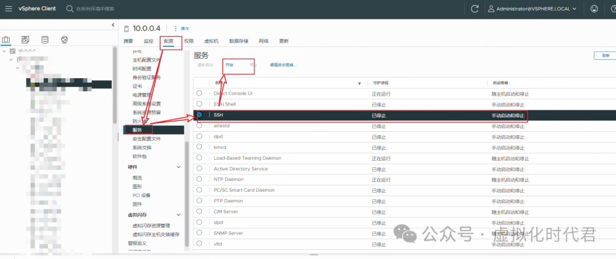Open 安全配置文件 in the configuration menu

[147, 139]
